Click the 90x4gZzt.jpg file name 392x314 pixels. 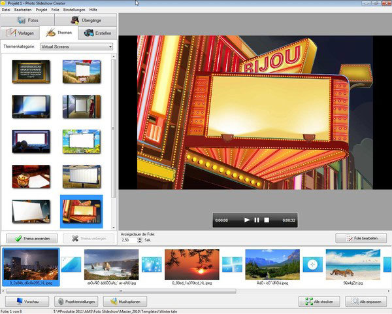[353, 283]
